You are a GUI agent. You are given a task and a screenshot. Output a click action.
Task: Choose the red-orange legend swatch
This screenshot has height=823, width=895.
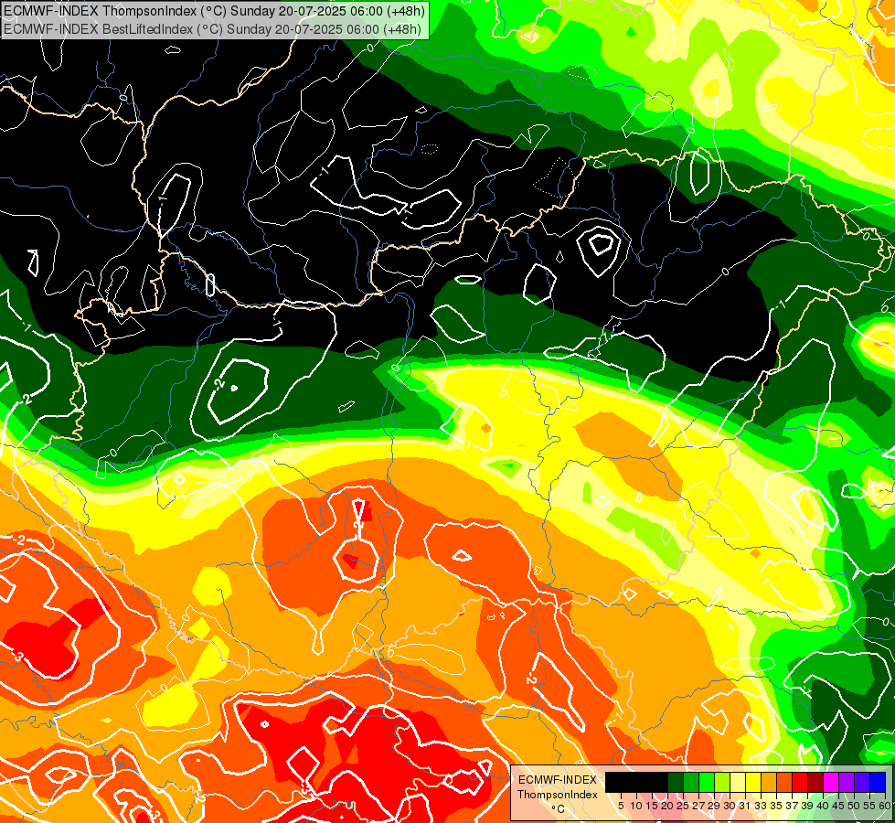(x=784, y=782)
